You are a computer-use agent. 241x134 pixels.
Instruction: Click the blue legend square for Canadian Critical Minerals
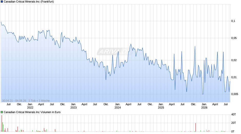pyautogui.click(x=2, y=2)
